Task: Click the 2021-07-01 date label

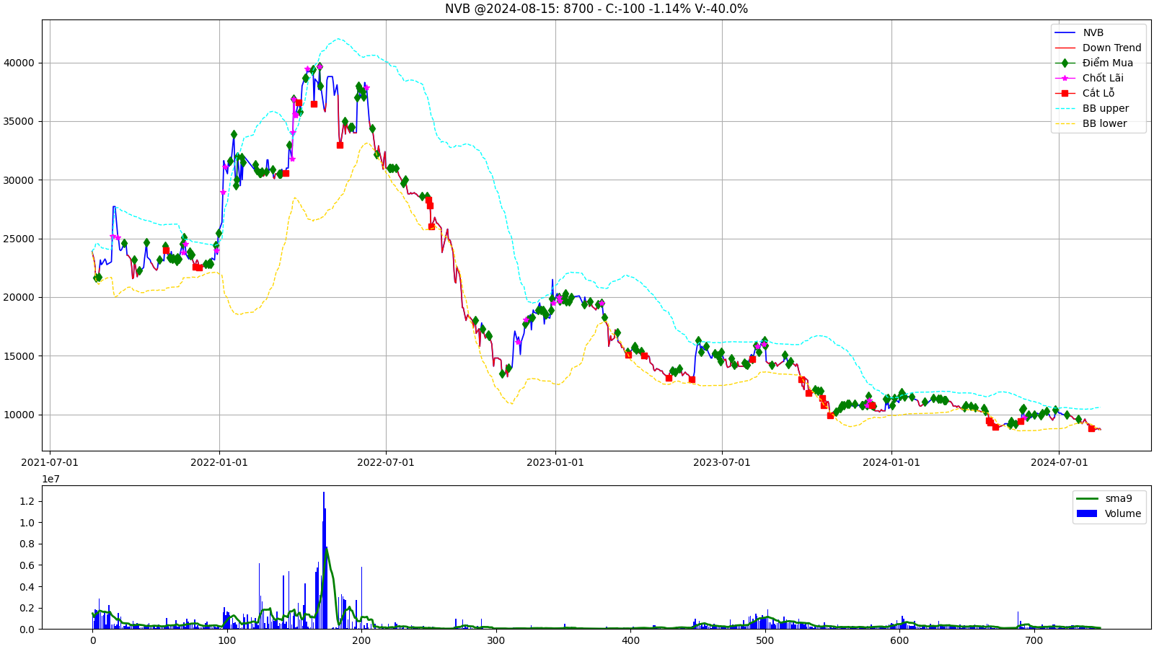Action: click(x=50, y=462)
